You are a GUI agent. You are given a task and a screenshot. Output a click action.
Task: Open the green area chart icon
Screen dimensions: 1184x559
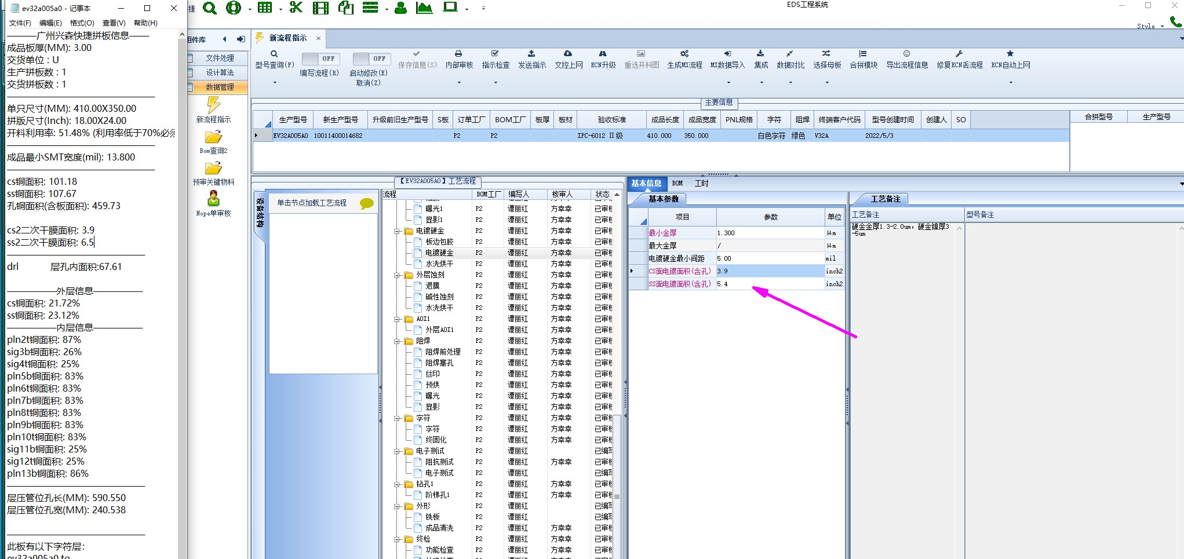point(424,8)
